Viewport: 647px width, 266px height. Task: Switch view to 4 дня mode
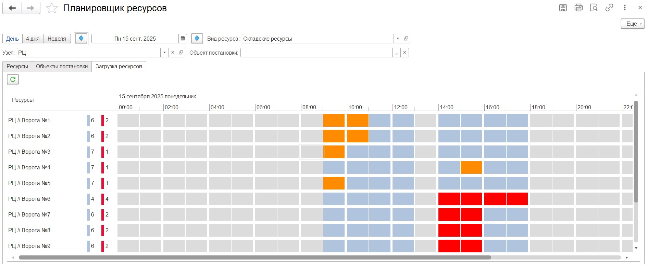[33, 39]
